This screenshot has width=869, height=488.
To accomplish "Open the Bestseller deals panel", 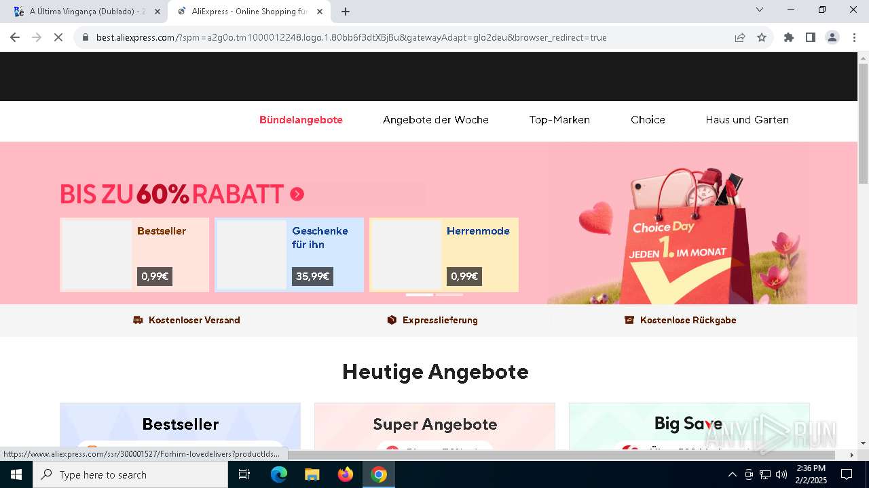I will (180, 426).
